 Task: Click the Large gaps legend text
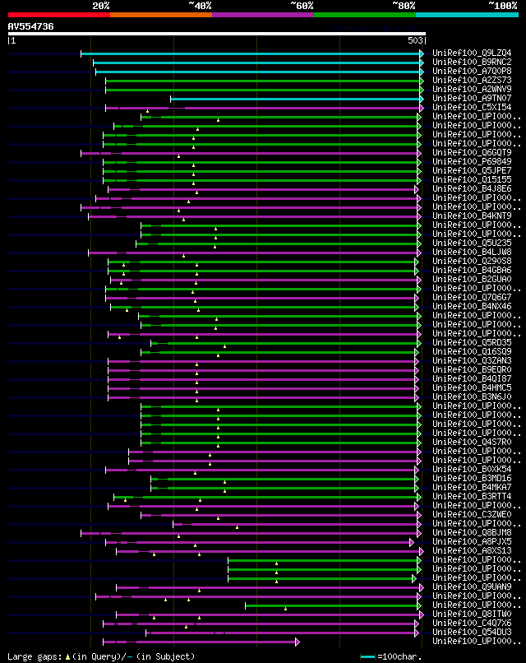101,656
